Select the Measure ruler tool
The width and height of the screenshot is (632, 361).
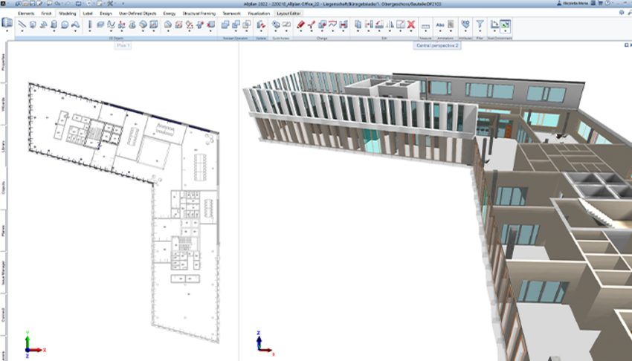click(426, 25)
